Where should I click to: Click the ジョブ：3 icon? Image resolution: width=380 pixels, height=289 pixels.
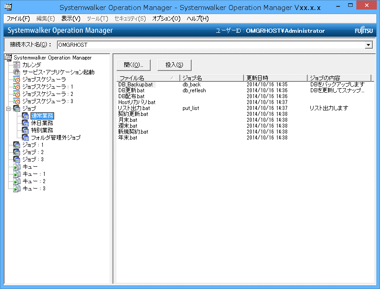(17, 159)
